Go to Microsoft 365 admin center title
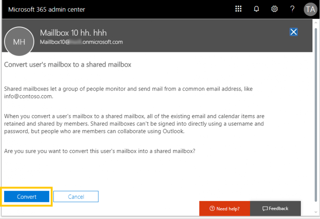Viewport: 320px width, 219px height. [x=47, y=10]
